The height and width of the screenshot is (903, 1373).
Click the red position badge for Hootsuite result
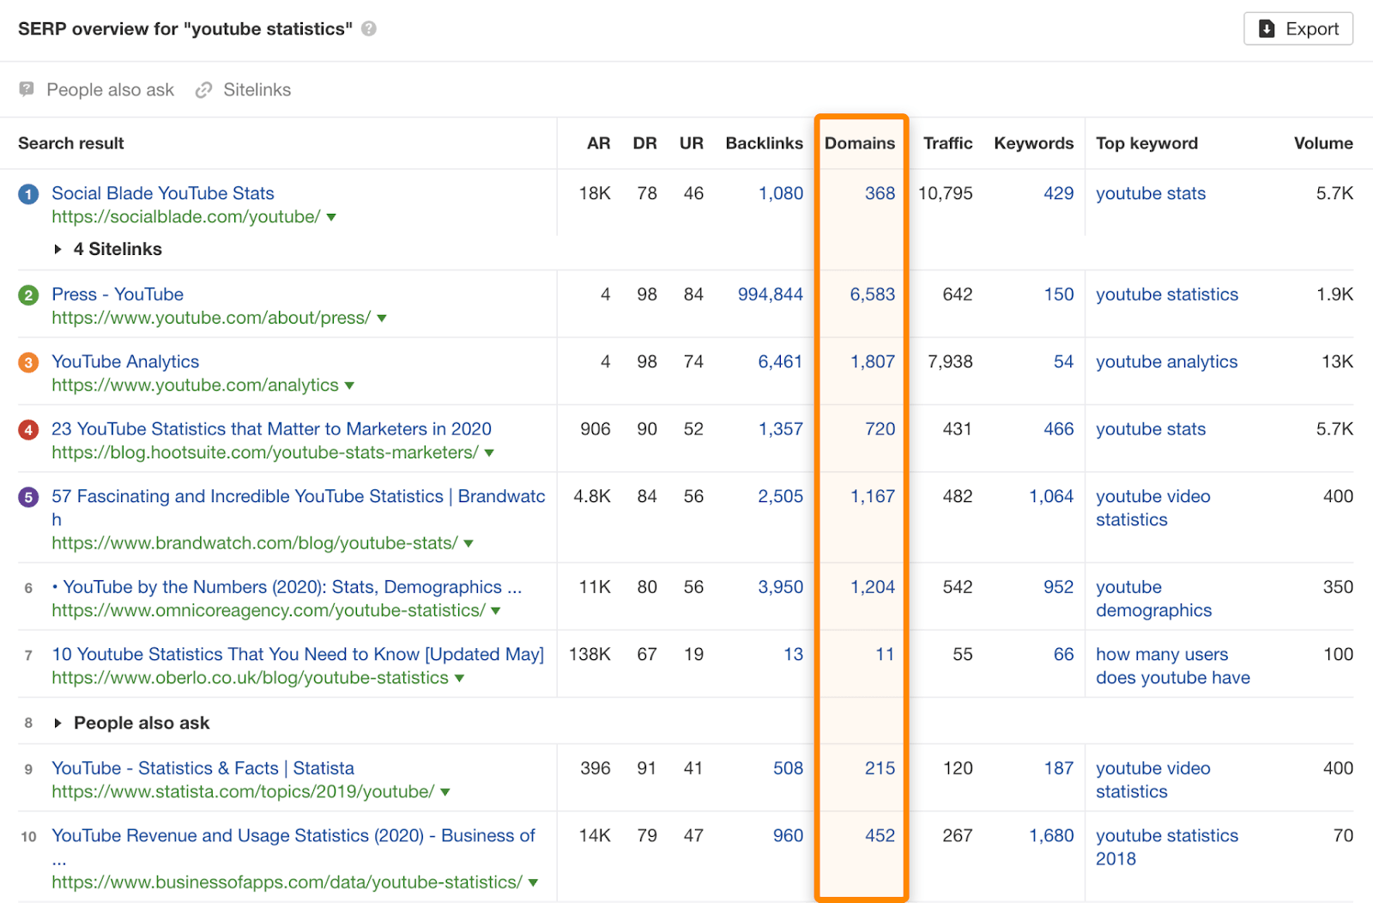pyautogui.click(x=27, y=429)
